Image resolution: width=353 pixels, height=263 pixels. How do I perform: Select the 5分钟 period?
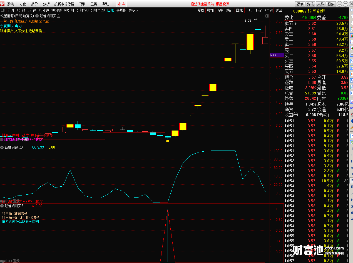(x=32, y=10)
